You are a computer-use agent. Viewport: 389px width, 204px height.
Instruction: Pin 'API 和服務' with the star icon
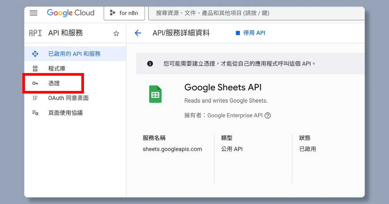(116, 33)
